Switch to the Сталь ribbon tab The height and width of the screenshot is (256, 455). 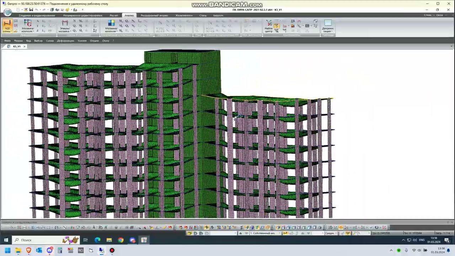click(203, 16)
